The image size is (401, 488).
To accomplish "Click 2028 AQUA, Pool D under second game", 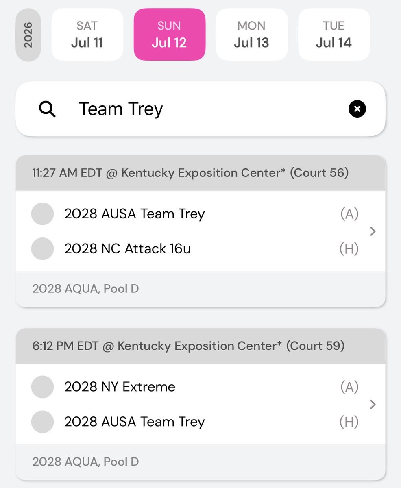I will (85, 462).
